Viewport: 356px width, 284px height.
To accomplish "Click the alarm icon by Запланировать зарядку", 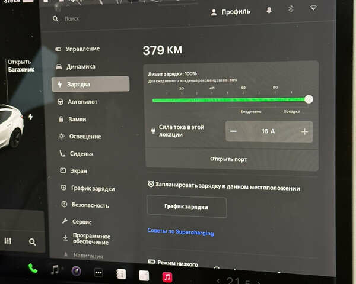I will tap(151, 184).
